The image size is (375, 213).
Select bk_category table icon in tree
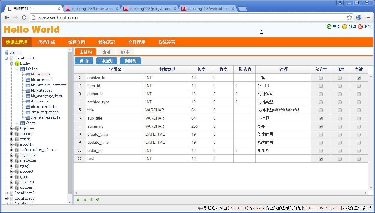click(28, 90)
